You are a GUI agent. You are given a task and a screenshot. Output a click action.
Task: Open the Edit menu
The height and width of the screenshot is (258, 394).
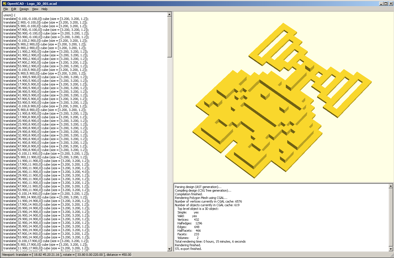click(14, 9)
